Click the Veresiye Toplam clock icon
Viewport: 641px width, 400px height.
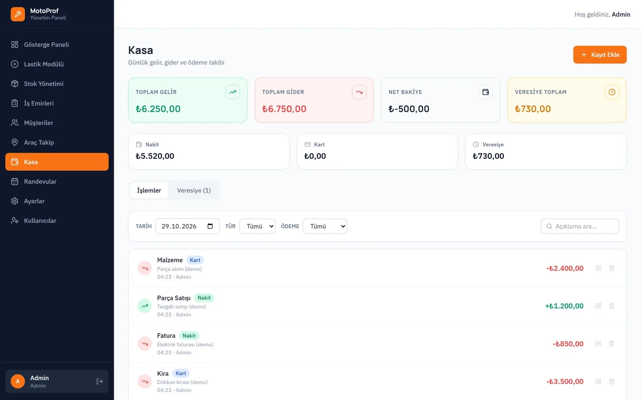[612, 92]
